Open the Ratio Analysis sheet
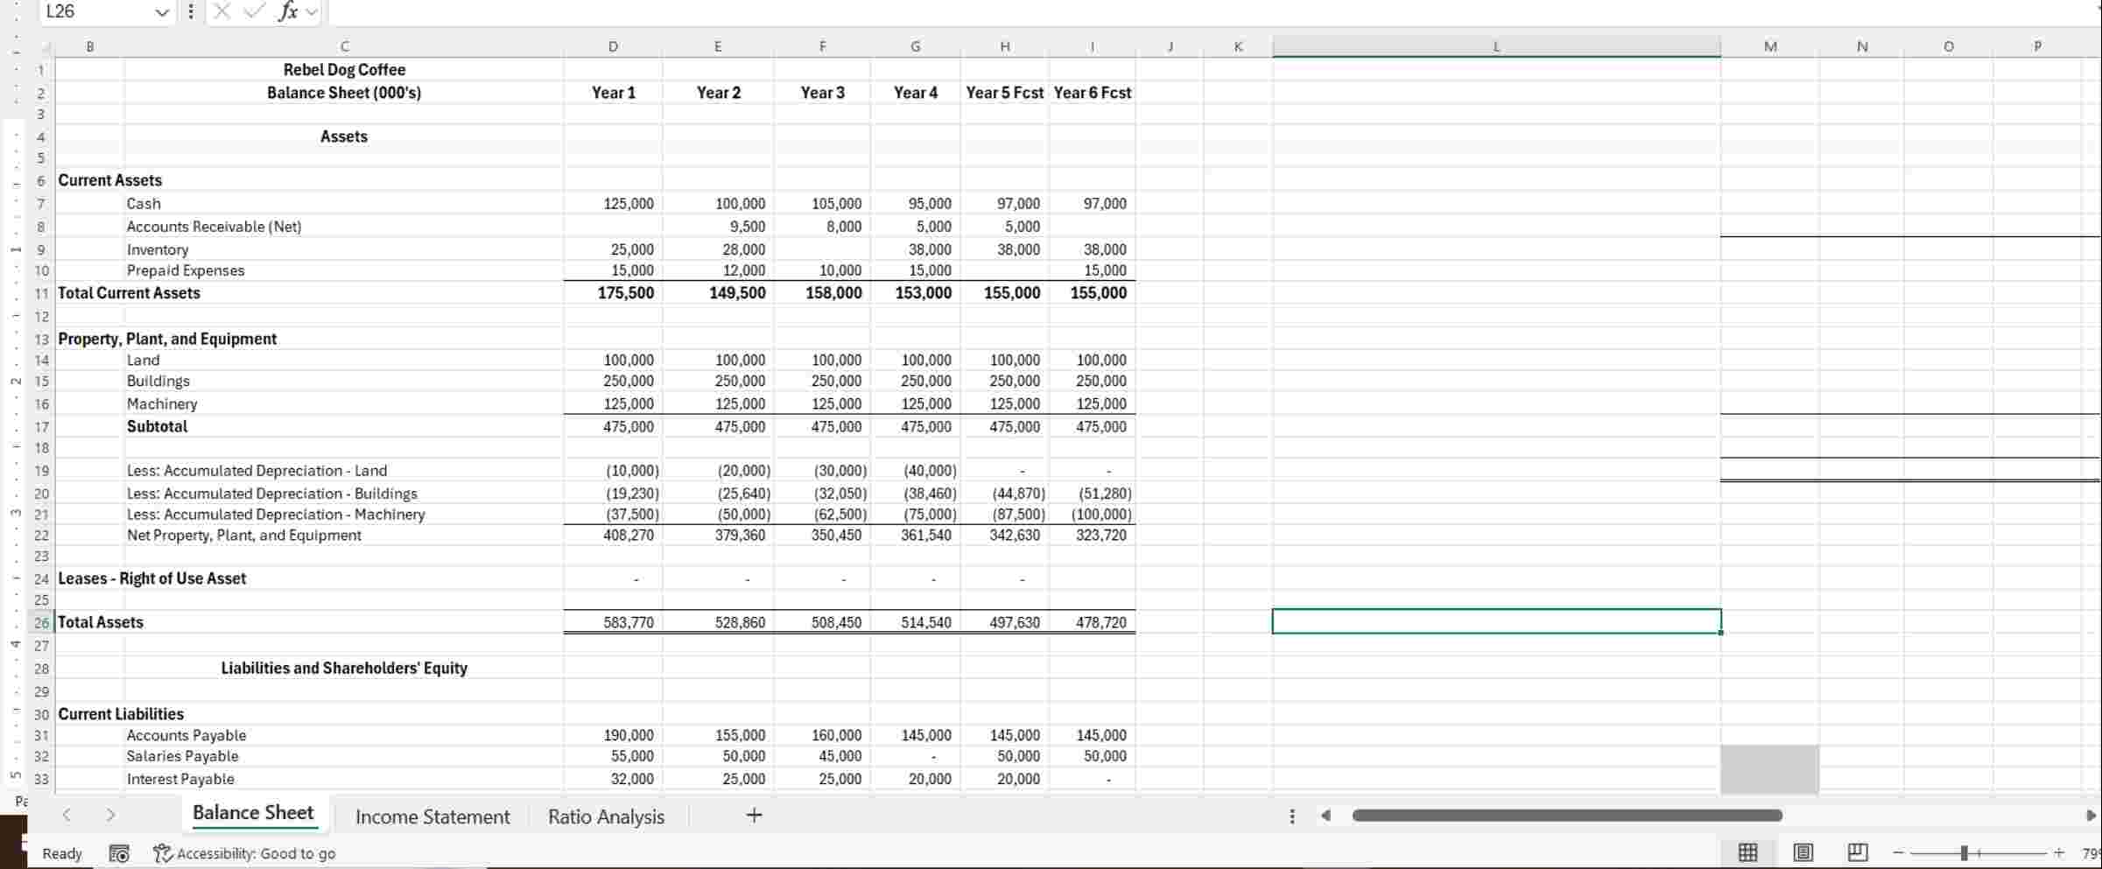Image resolution: width=2102 pixels, height=869 pixels. click(606, 816)
